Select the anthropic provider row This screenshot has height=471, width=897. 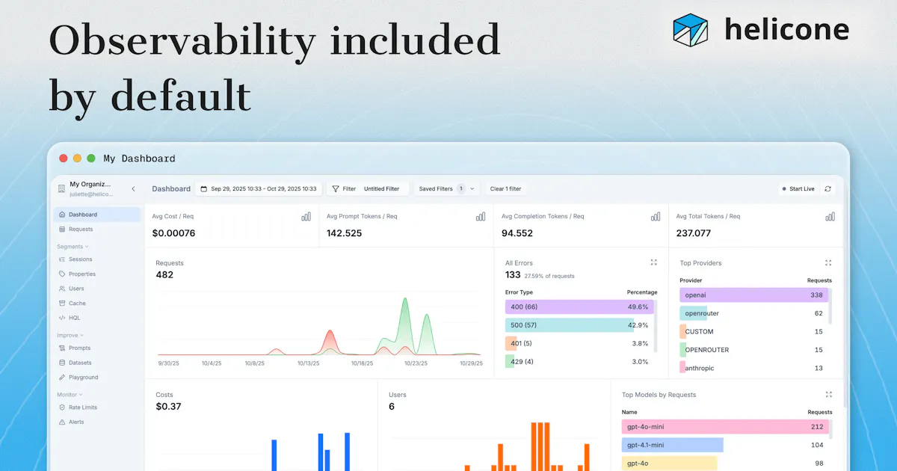click(x=753, y=368)
